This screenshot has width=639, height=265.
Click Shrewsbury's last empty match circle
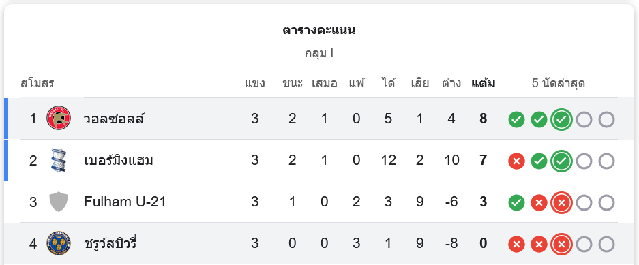click(606, 245)
